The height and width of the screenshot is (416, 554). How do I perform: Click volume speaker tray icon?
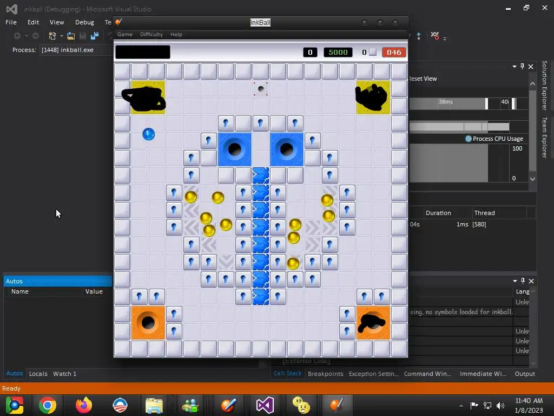(500, 405)
